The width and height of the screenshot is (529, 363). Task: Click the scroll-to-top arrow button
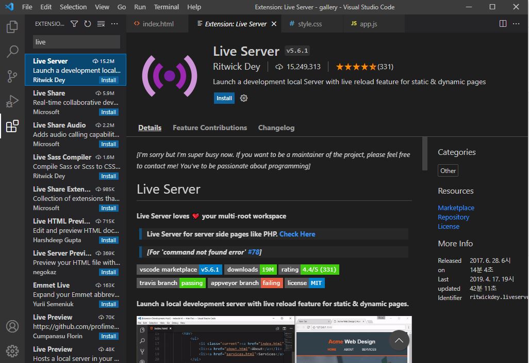click(x=399, y=340)
